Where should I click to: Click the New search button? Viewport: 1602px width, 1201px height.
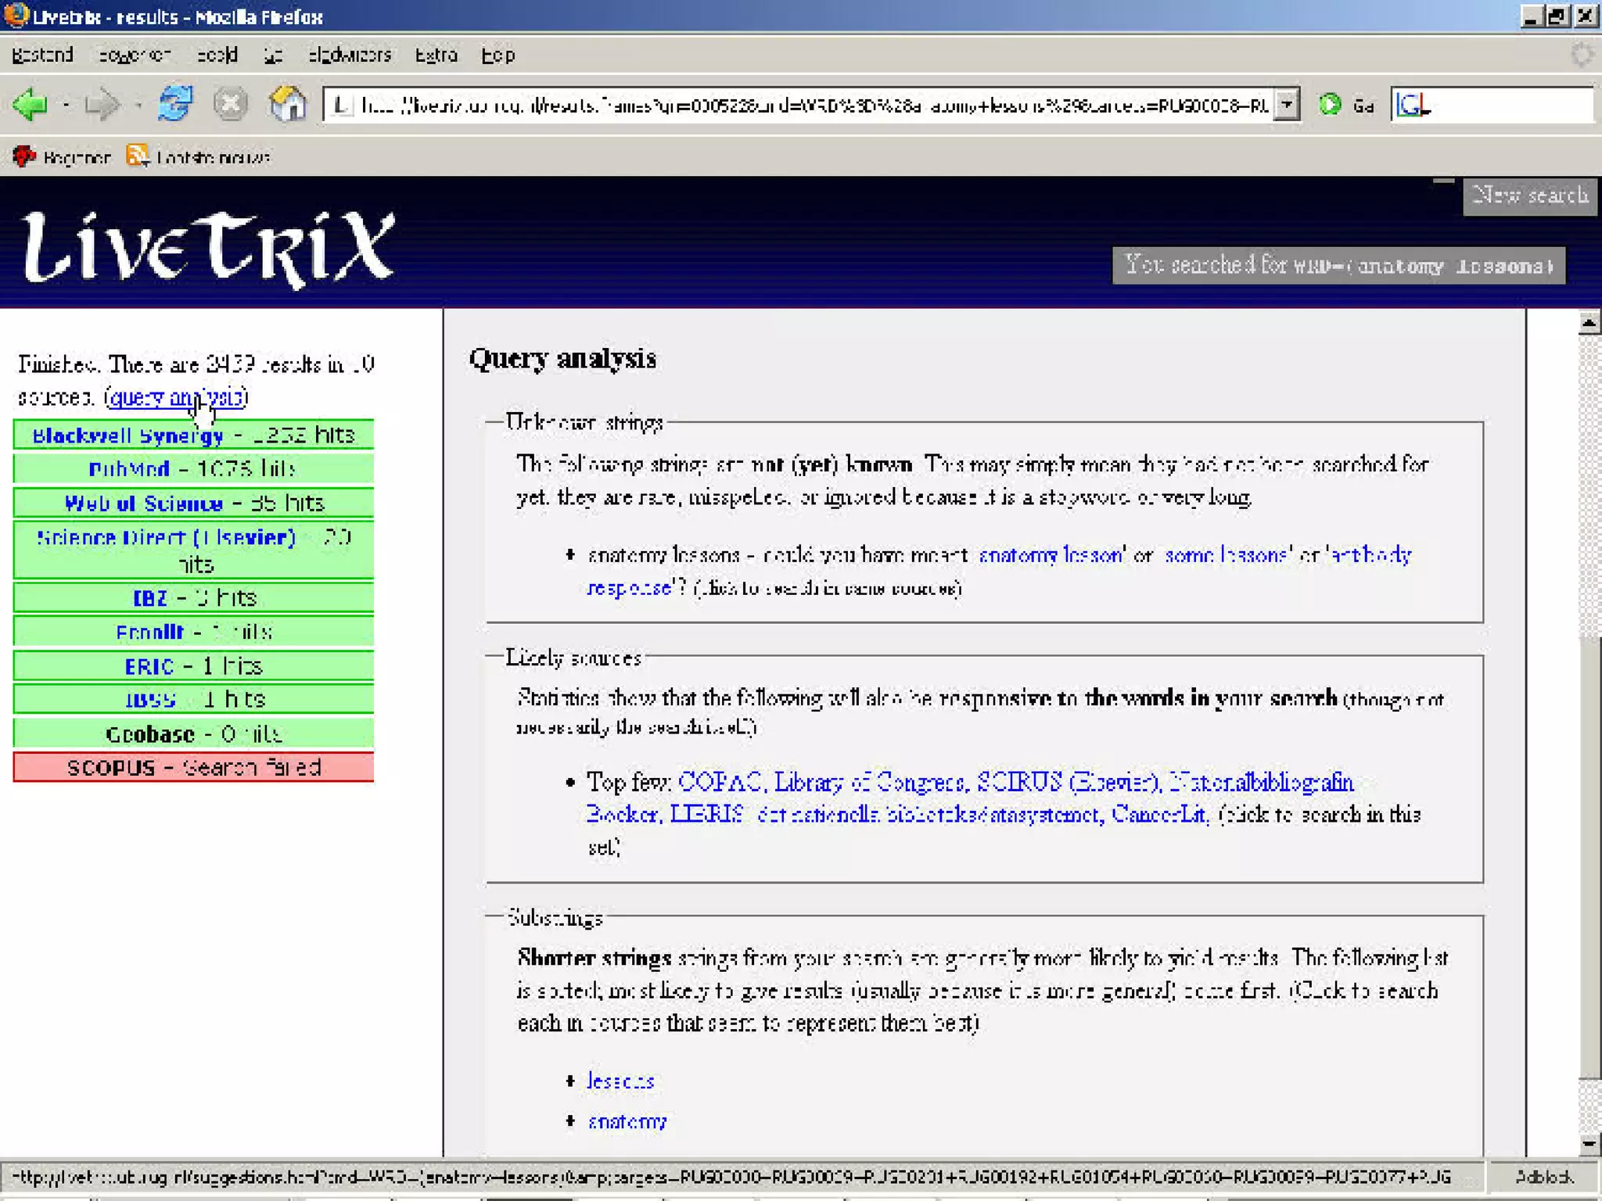tap(1530, 195)
